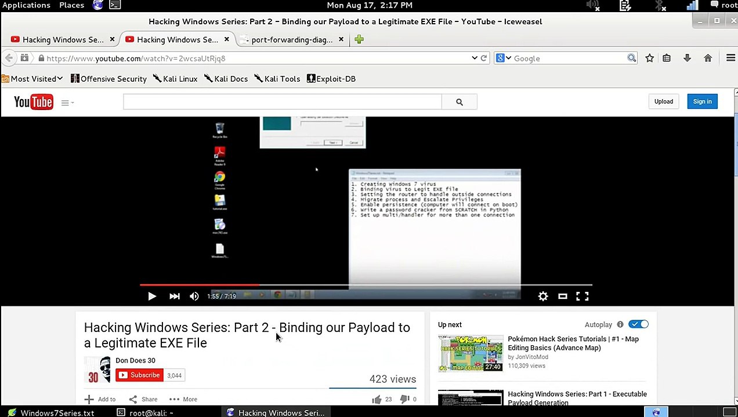This screenshot has width=738, height=417.
Task: Click Don Does 30 channel avatar
Action: point(97,370)
